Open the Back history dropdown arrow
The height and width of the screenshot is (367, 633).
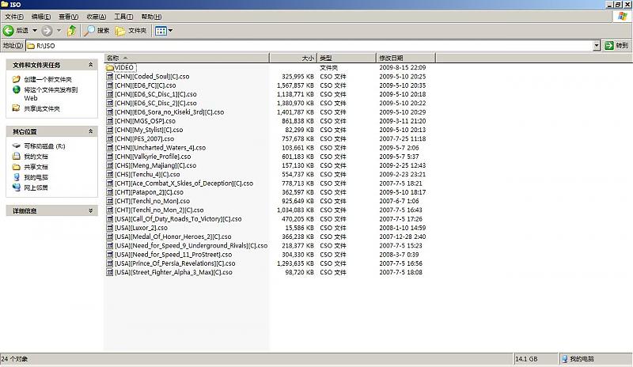(35, 30)
